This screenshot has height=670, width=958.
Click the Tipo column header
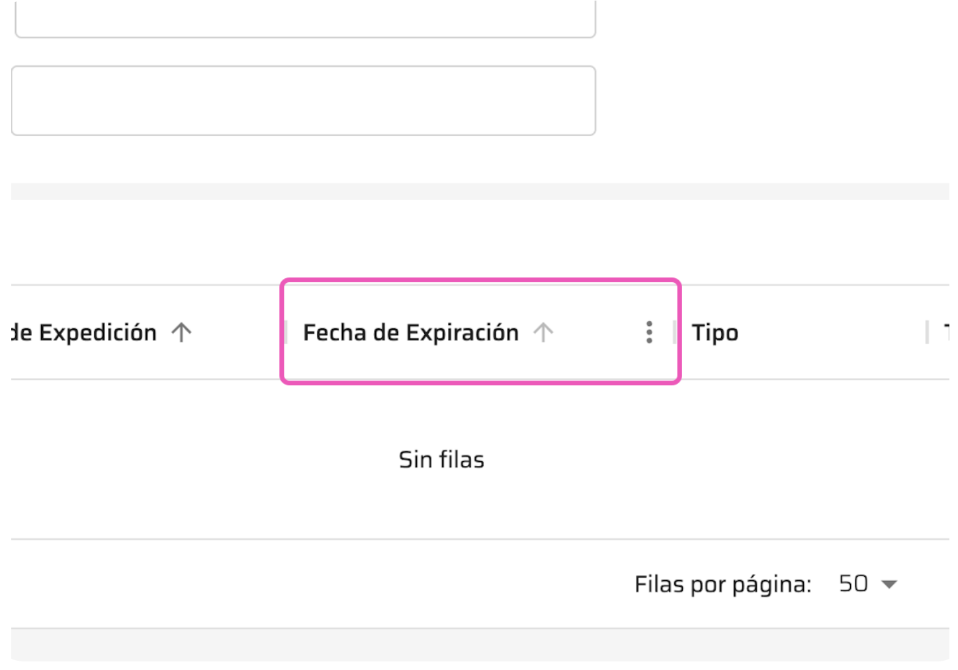click(x=715, y=332)
